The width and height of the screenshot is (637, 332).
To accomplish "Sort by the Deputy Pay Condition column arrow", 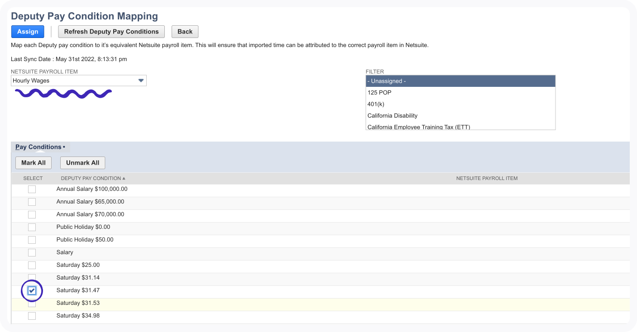I will (124, 178).
